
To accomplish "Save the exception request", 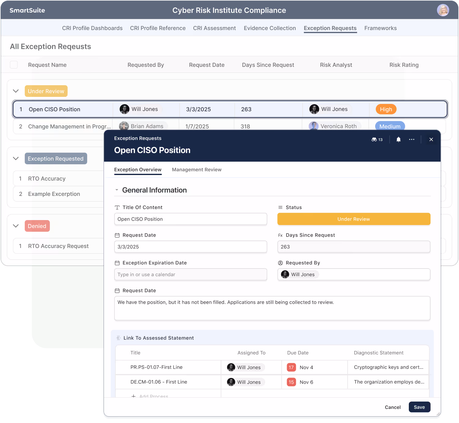I will [419, 407].
